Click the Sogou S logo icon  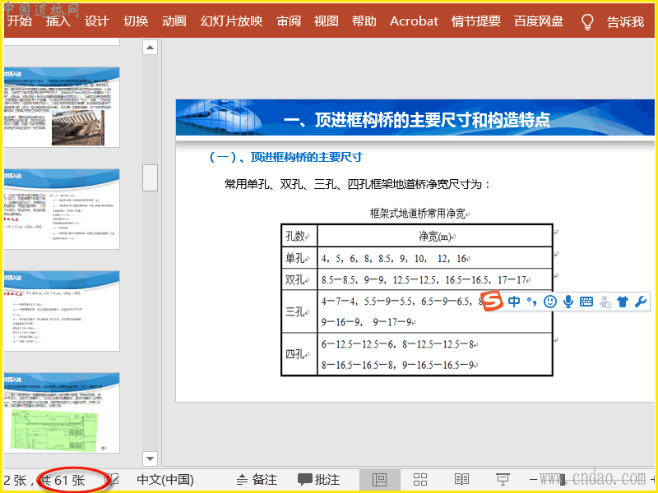click(491, 301)
